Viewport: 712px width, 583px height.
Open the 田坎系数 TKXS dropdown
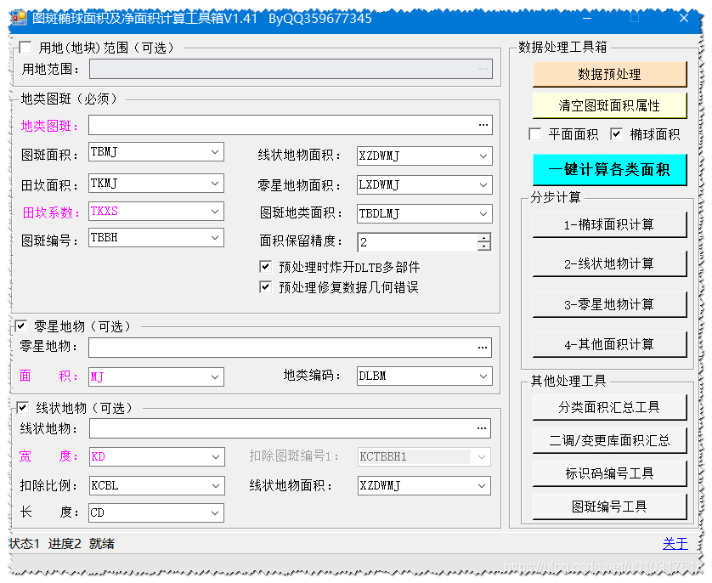coord(215,212)
